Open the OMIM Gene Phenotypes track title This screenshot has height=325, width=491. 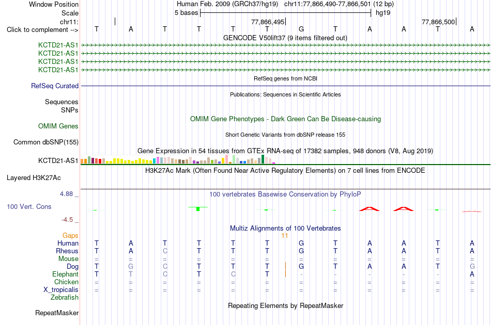[285, 119]
